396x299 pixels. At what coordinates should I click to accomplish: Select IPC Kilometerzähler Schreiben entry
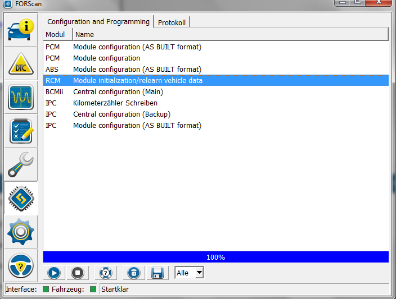tap(115, 103)
